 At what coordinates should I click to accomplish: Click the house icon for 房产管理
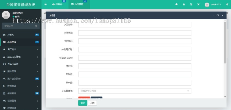tap(4, 49)
